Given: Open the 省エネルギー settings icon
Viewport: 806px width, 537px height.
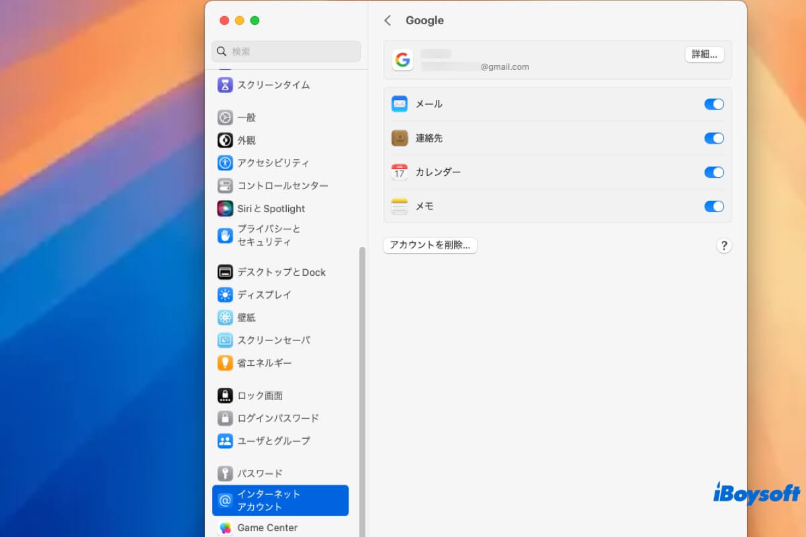Looking at the screenshot, I should [x=224, y=362].
